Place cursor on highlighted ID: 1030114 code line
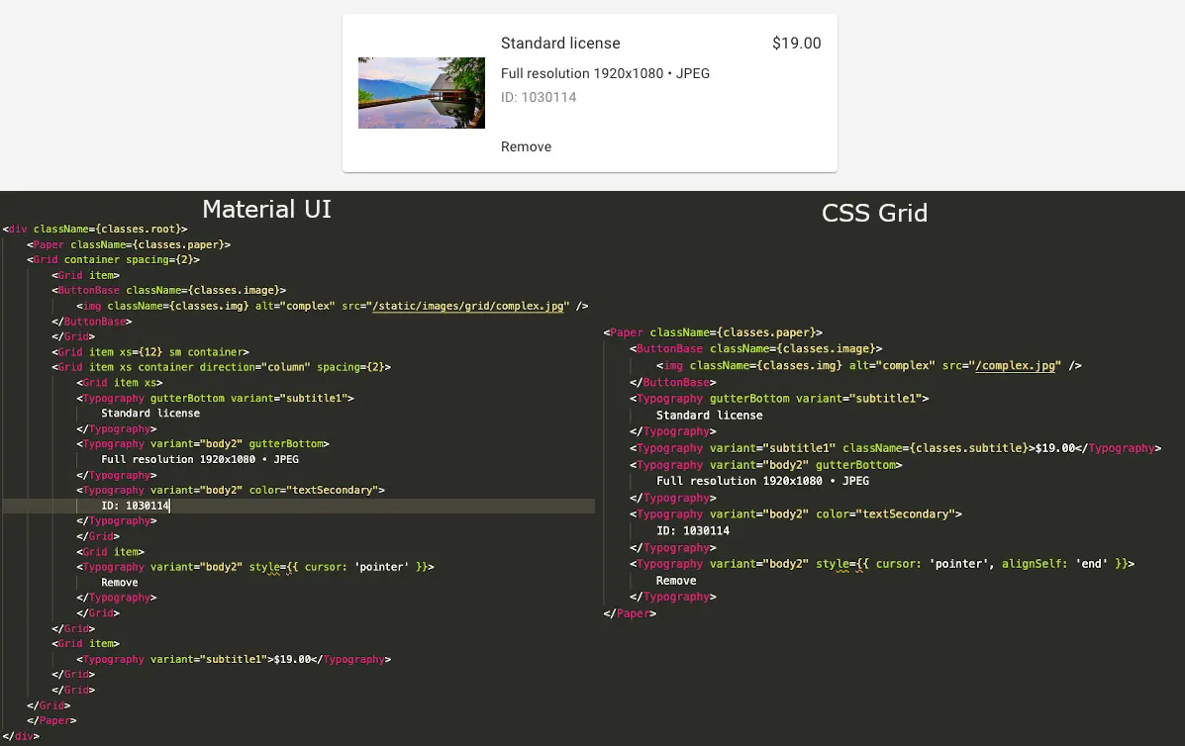1185x746 pixels. (299, 506)
